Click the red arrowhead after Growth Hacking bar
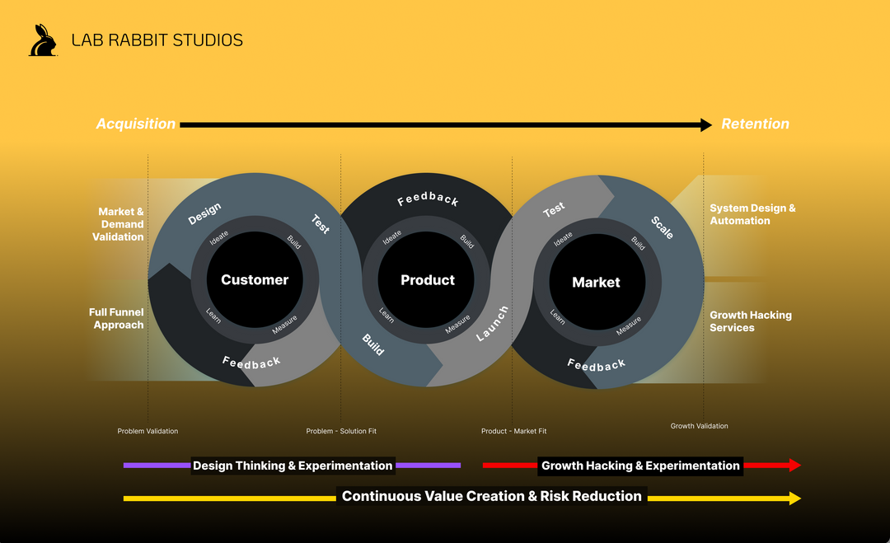Screen dimensions: 890x543 click(794, 466)
